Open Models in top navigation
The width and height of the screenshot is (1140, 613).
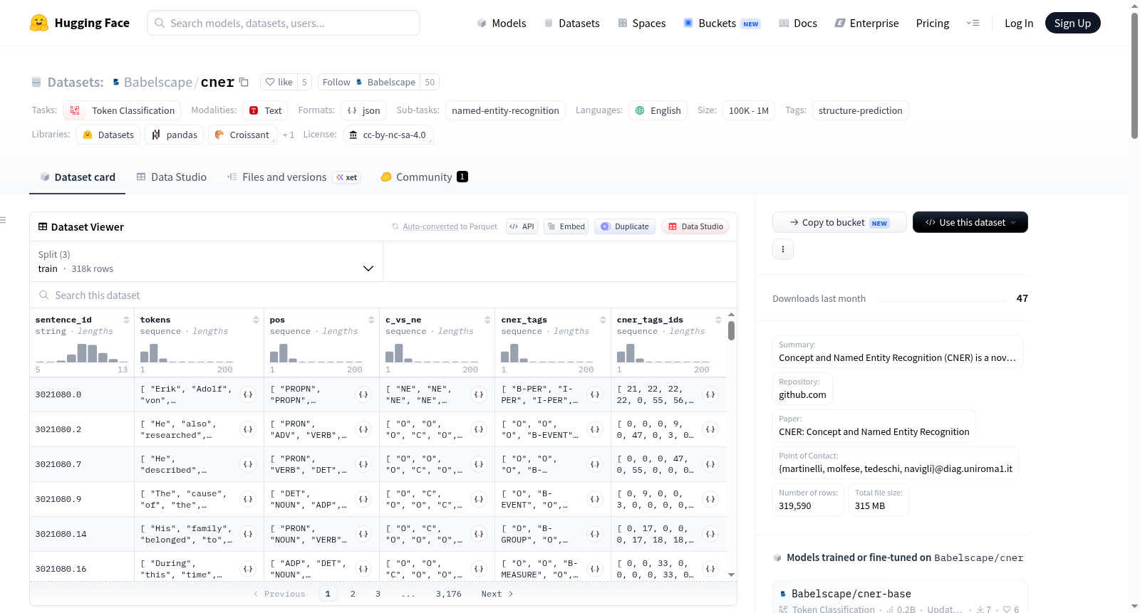tap(502, 23)
